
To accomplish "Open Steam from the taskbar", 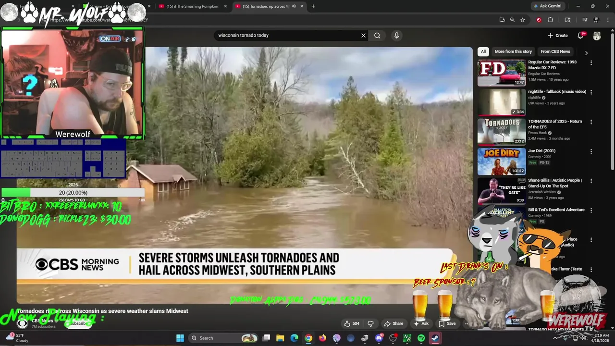I will pyautogui.click(x=435, y=338).
